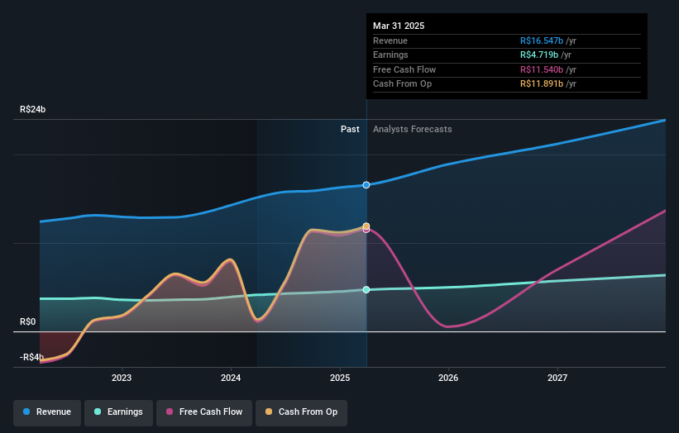Click the 2024 x-axis label
This screenshot has width=679, height=433.
coord(231,378)
